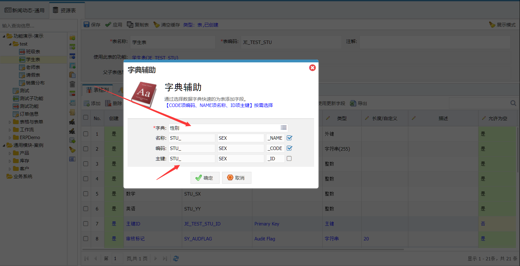Screen dimensions: 520x266
Task: Click the search magnifier icon in grid toolbar
Action: pos(513,103)
